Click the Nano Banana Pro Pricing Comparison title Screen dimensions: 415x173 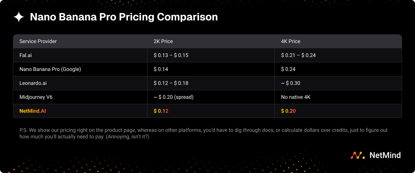pos(124,17)
